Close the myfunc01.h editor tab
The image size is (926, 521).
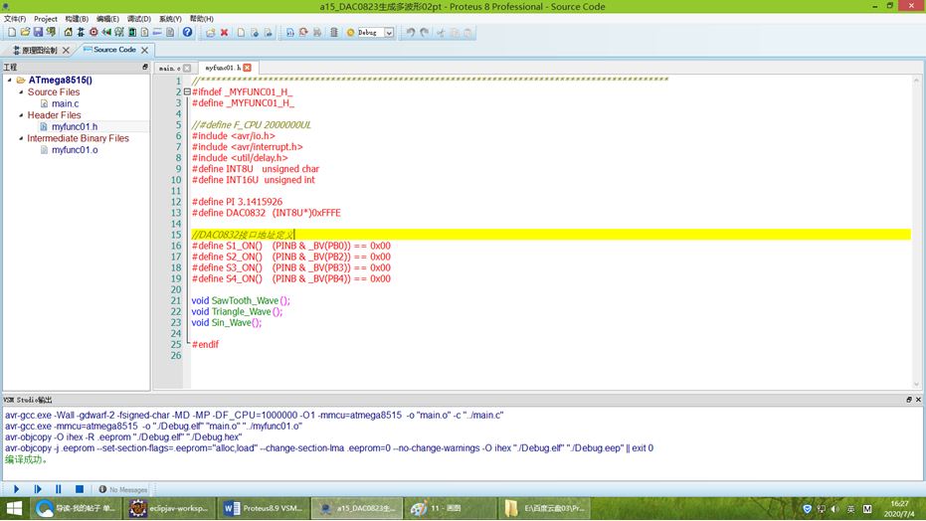(x=248, y=68)
